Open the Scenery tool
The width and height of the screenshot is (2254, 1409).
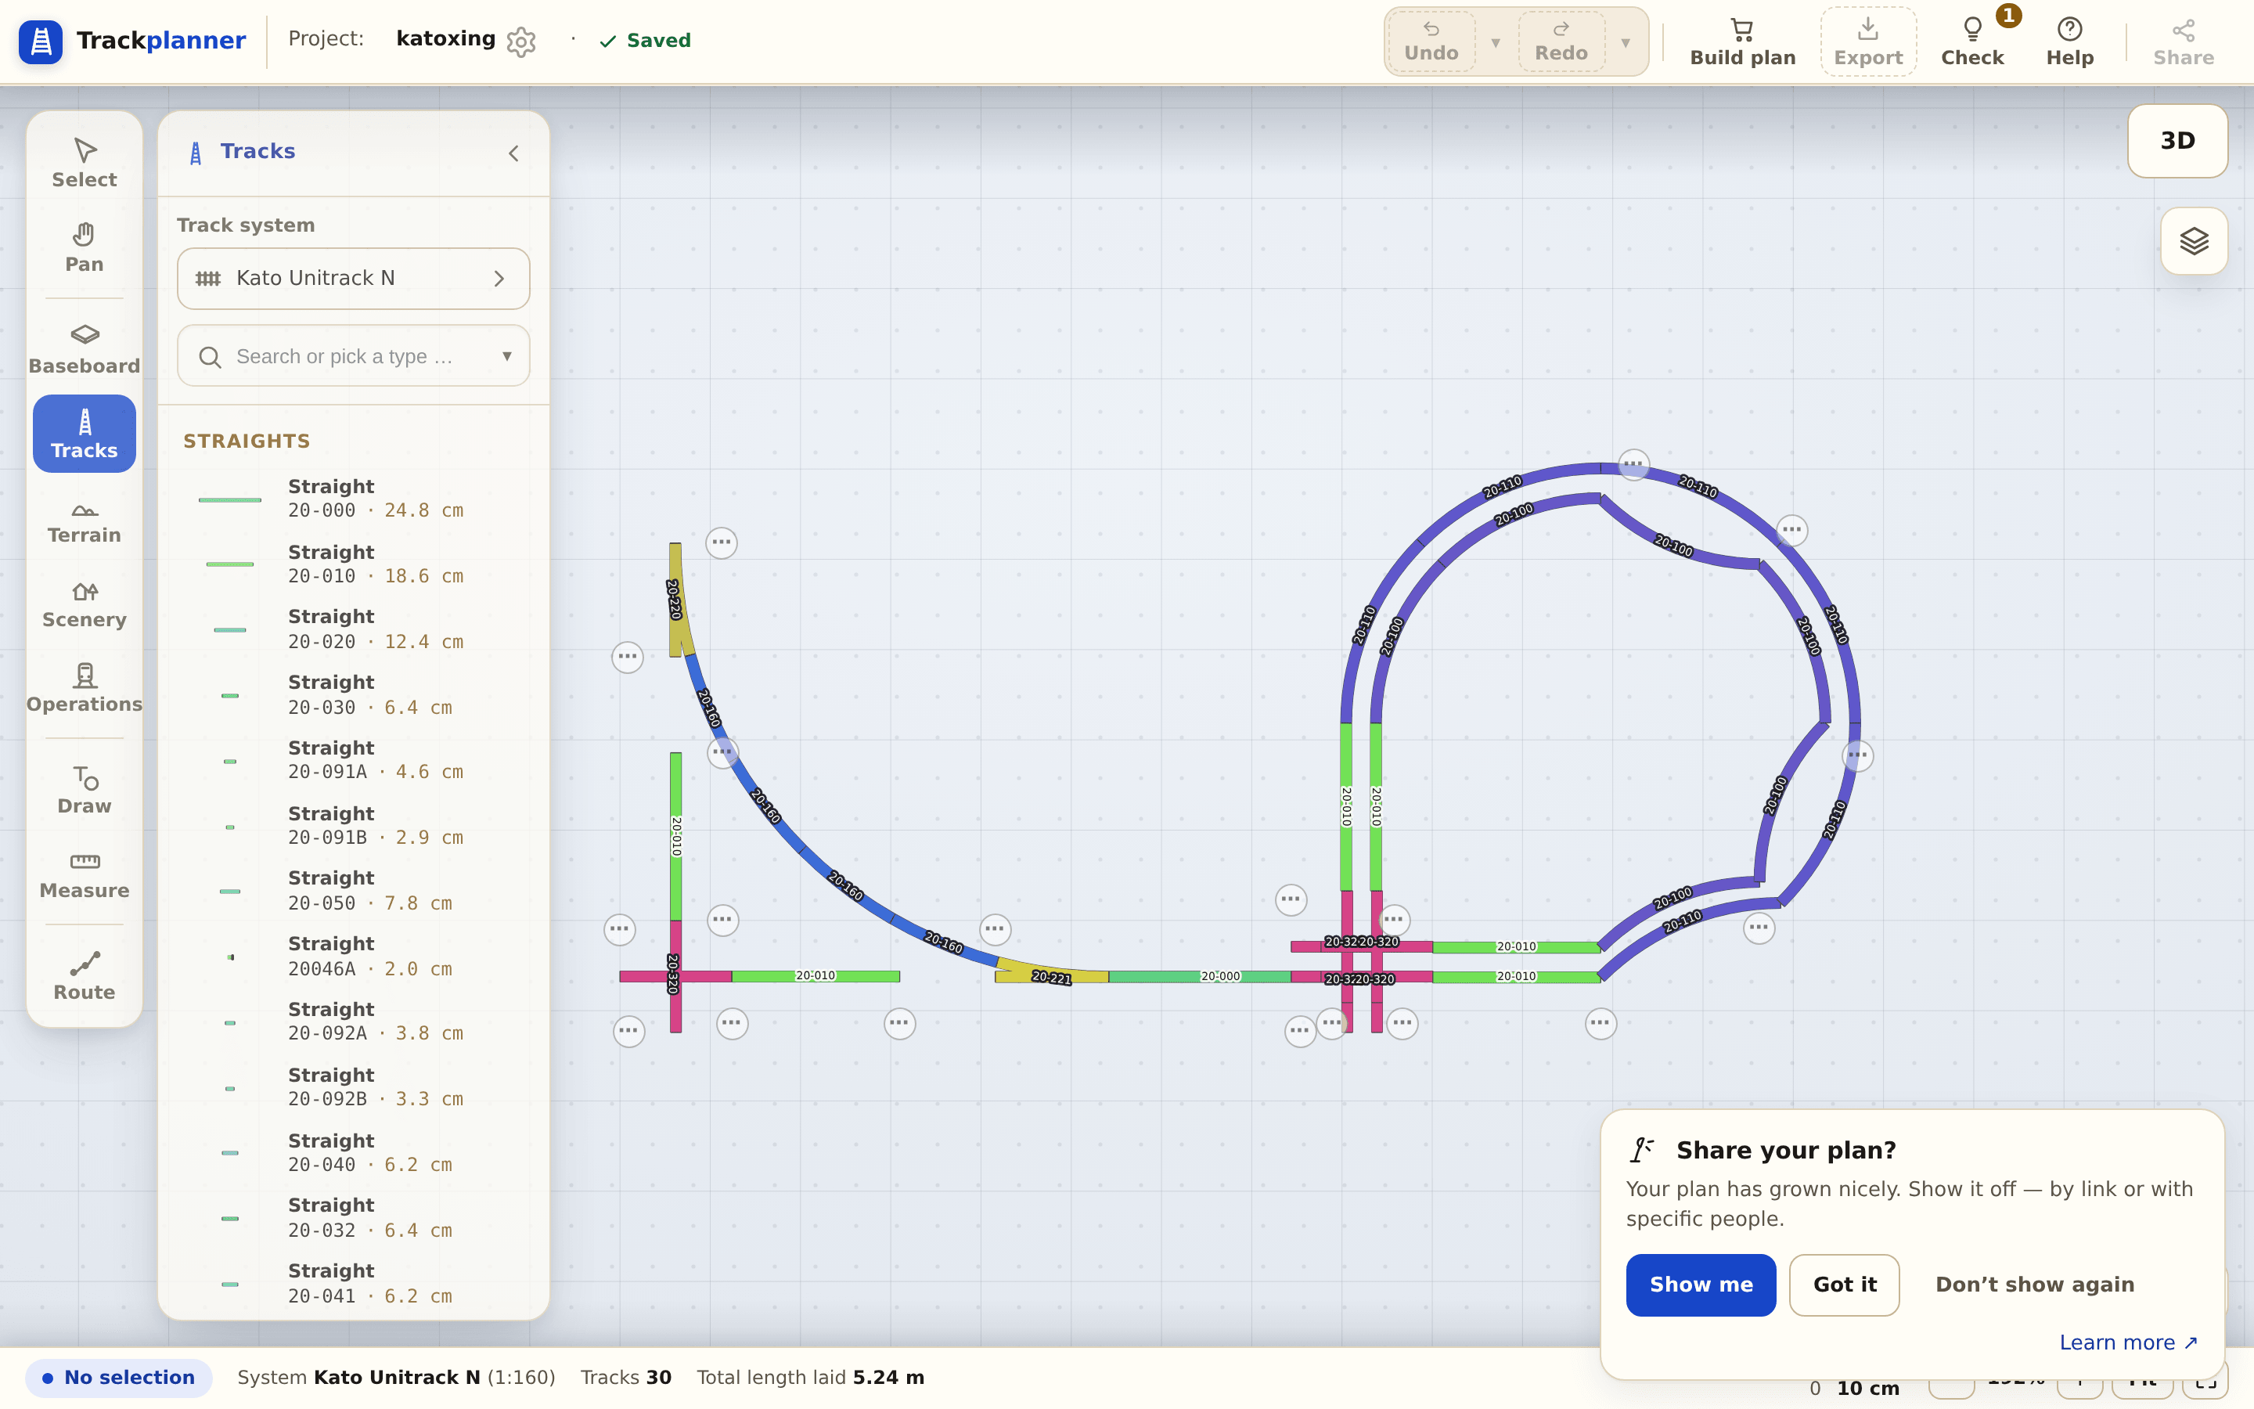point(84,604)
